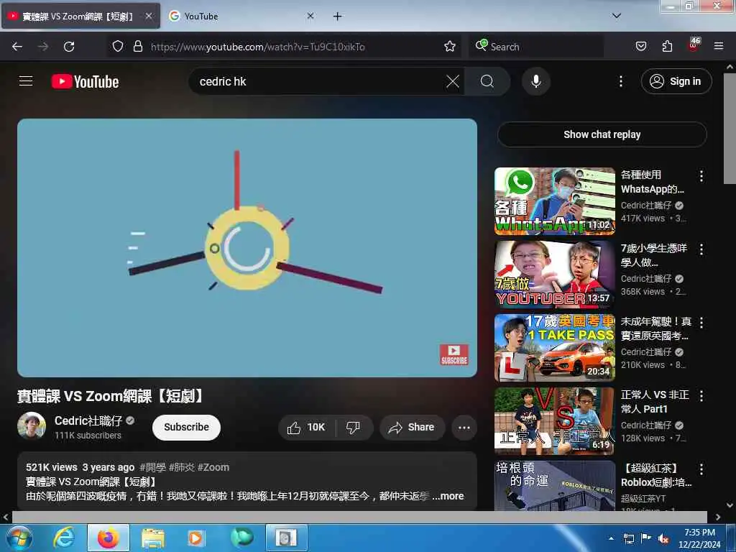Viewport: 736px width, 552px height.
Task: Open the Firefox application menu
Action: (x=718, y=47)
